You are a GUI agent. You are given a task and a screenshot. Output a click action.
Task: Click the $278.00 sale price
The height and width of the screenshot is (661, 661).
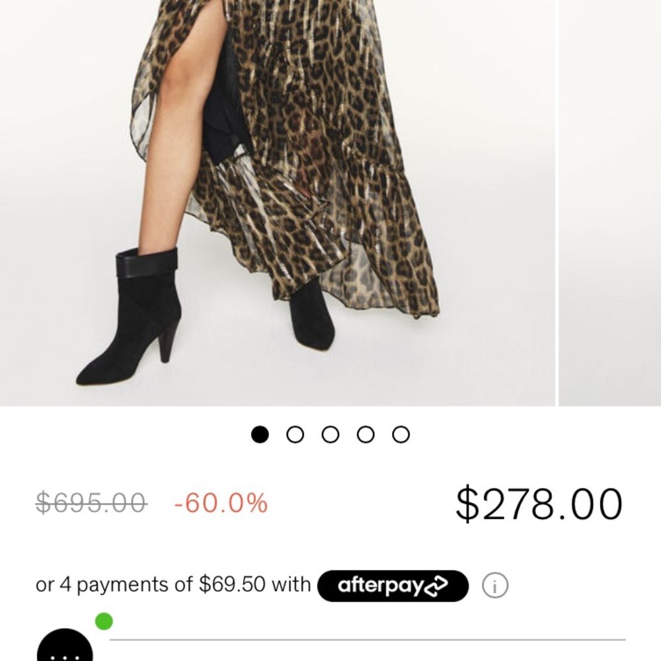(x=539, y=504)
